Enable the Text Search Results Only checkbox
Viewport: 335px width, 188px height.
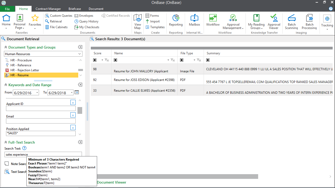pyautogui.click(x=7, y=172)
